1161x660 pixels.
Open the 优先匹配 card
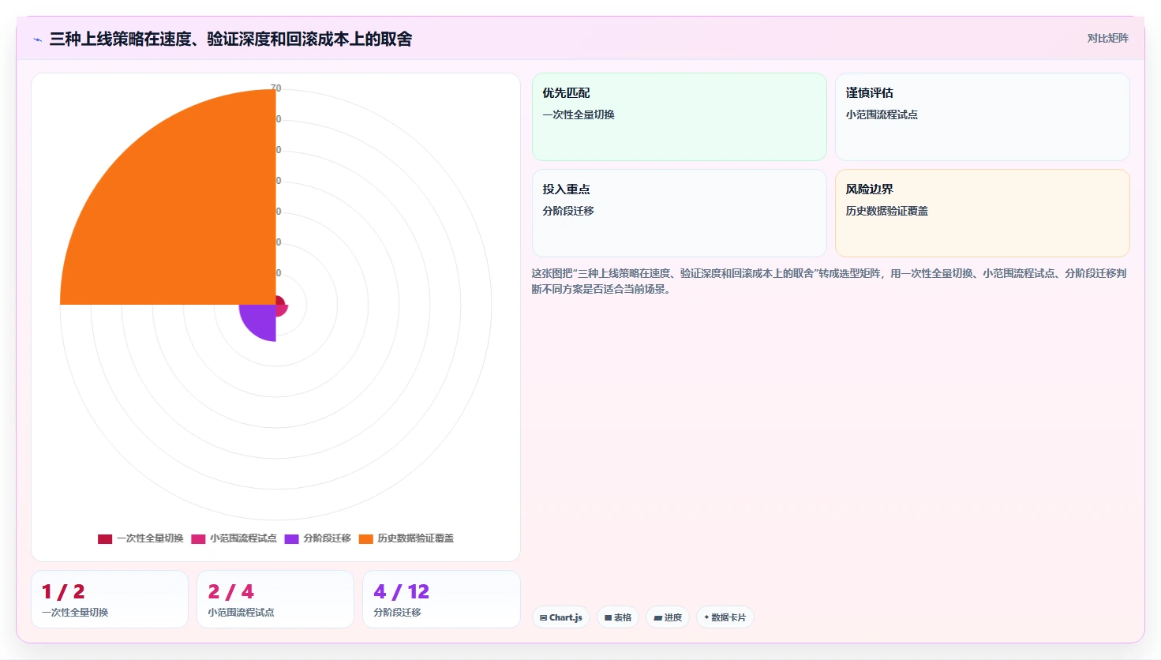click(x=680, y=117)
